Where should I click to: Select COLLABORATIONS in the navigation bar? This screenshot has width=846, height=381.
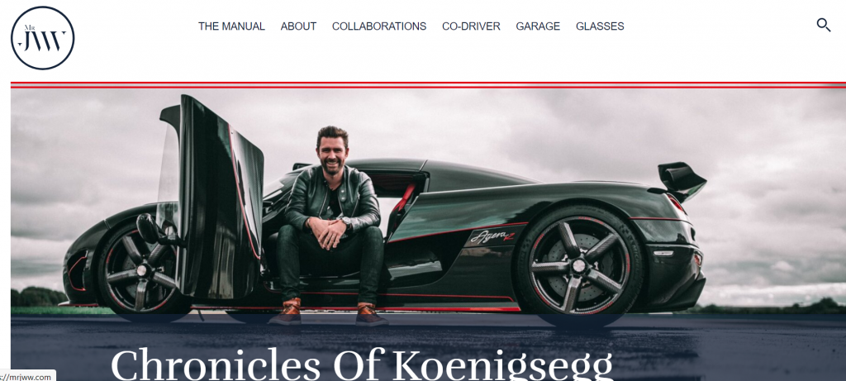tap(379, 26)
